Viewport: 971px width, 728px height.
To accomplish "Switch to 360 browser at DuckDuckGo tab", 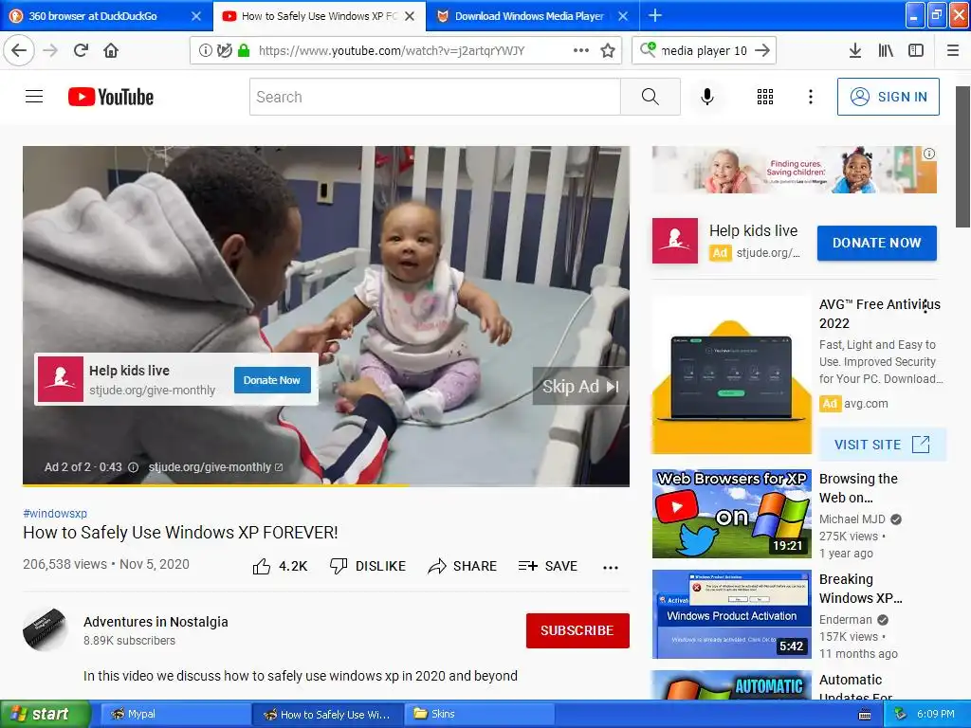I will [93, 16].
